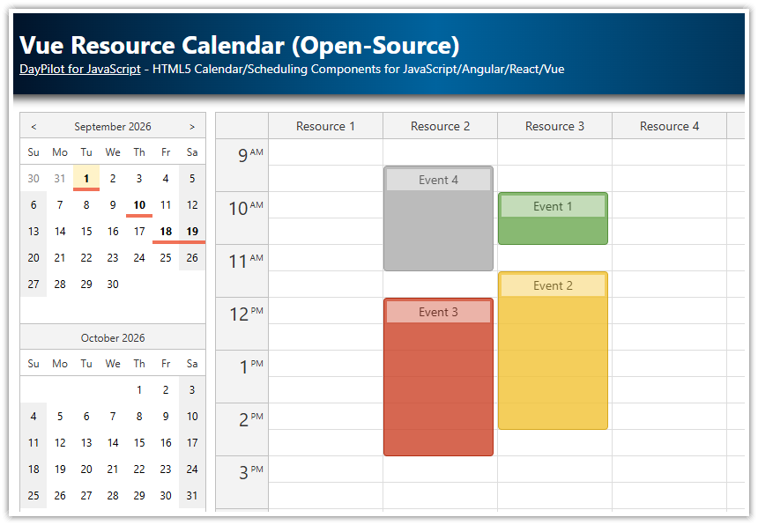Click the underlined date September 10
The image size is (758, 525).
[x=138, y=204]
